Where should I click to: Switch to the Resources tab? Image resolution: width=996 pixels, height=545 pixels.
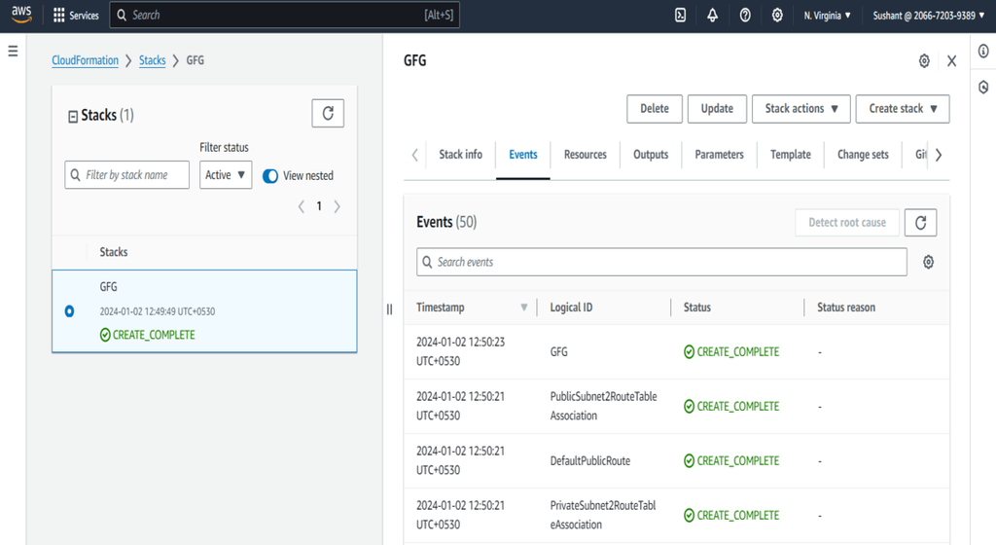click(585, 155)
